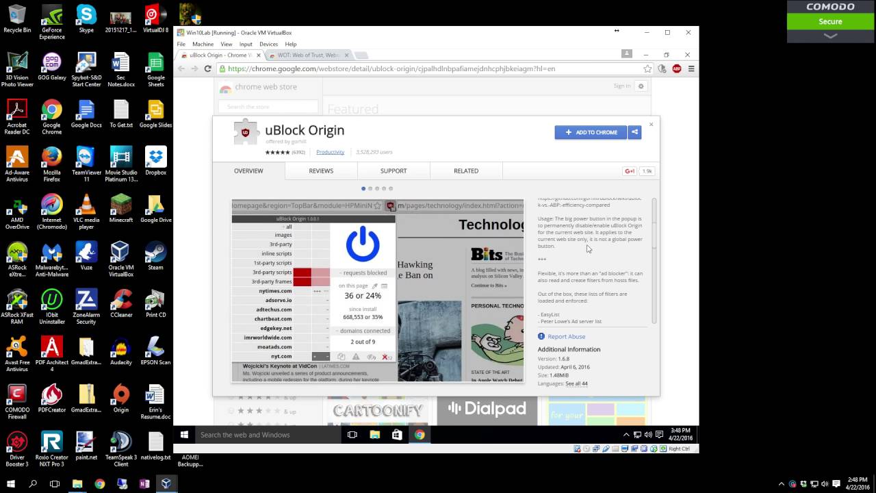Open the VirtualBox Devices menu
Image resolution: width=876 pixels, height=493 pixels.
[268, 44]
